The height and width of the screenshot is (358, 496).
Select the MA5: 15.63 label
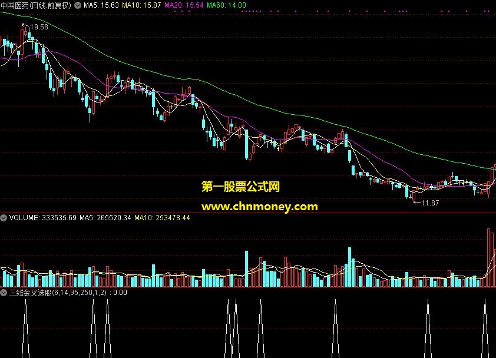click(101, 5)
